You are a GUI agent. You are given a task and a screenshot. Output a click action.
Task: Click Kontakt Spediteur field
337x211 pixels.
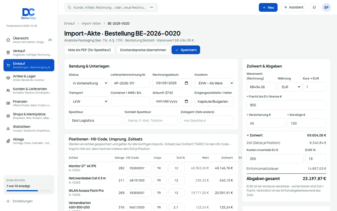click(x=151, y=121)
